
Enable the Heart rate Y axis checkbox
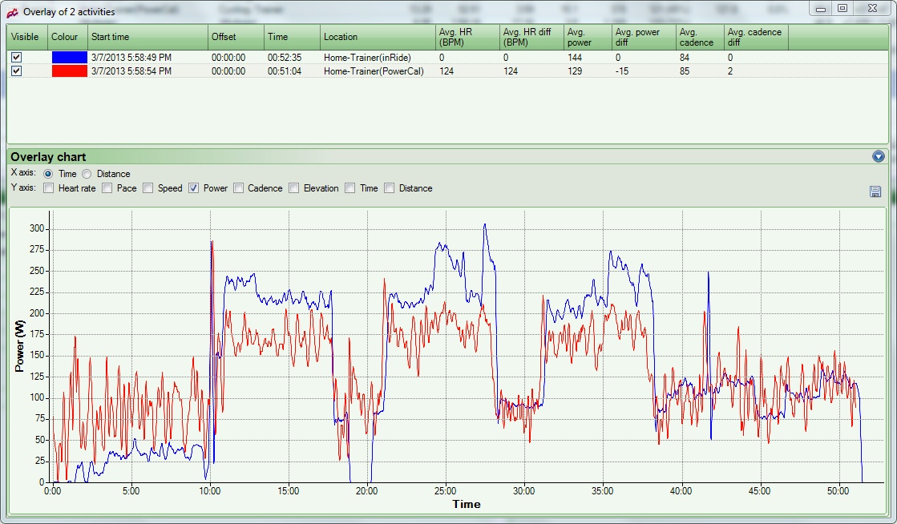tap(49, 188)
